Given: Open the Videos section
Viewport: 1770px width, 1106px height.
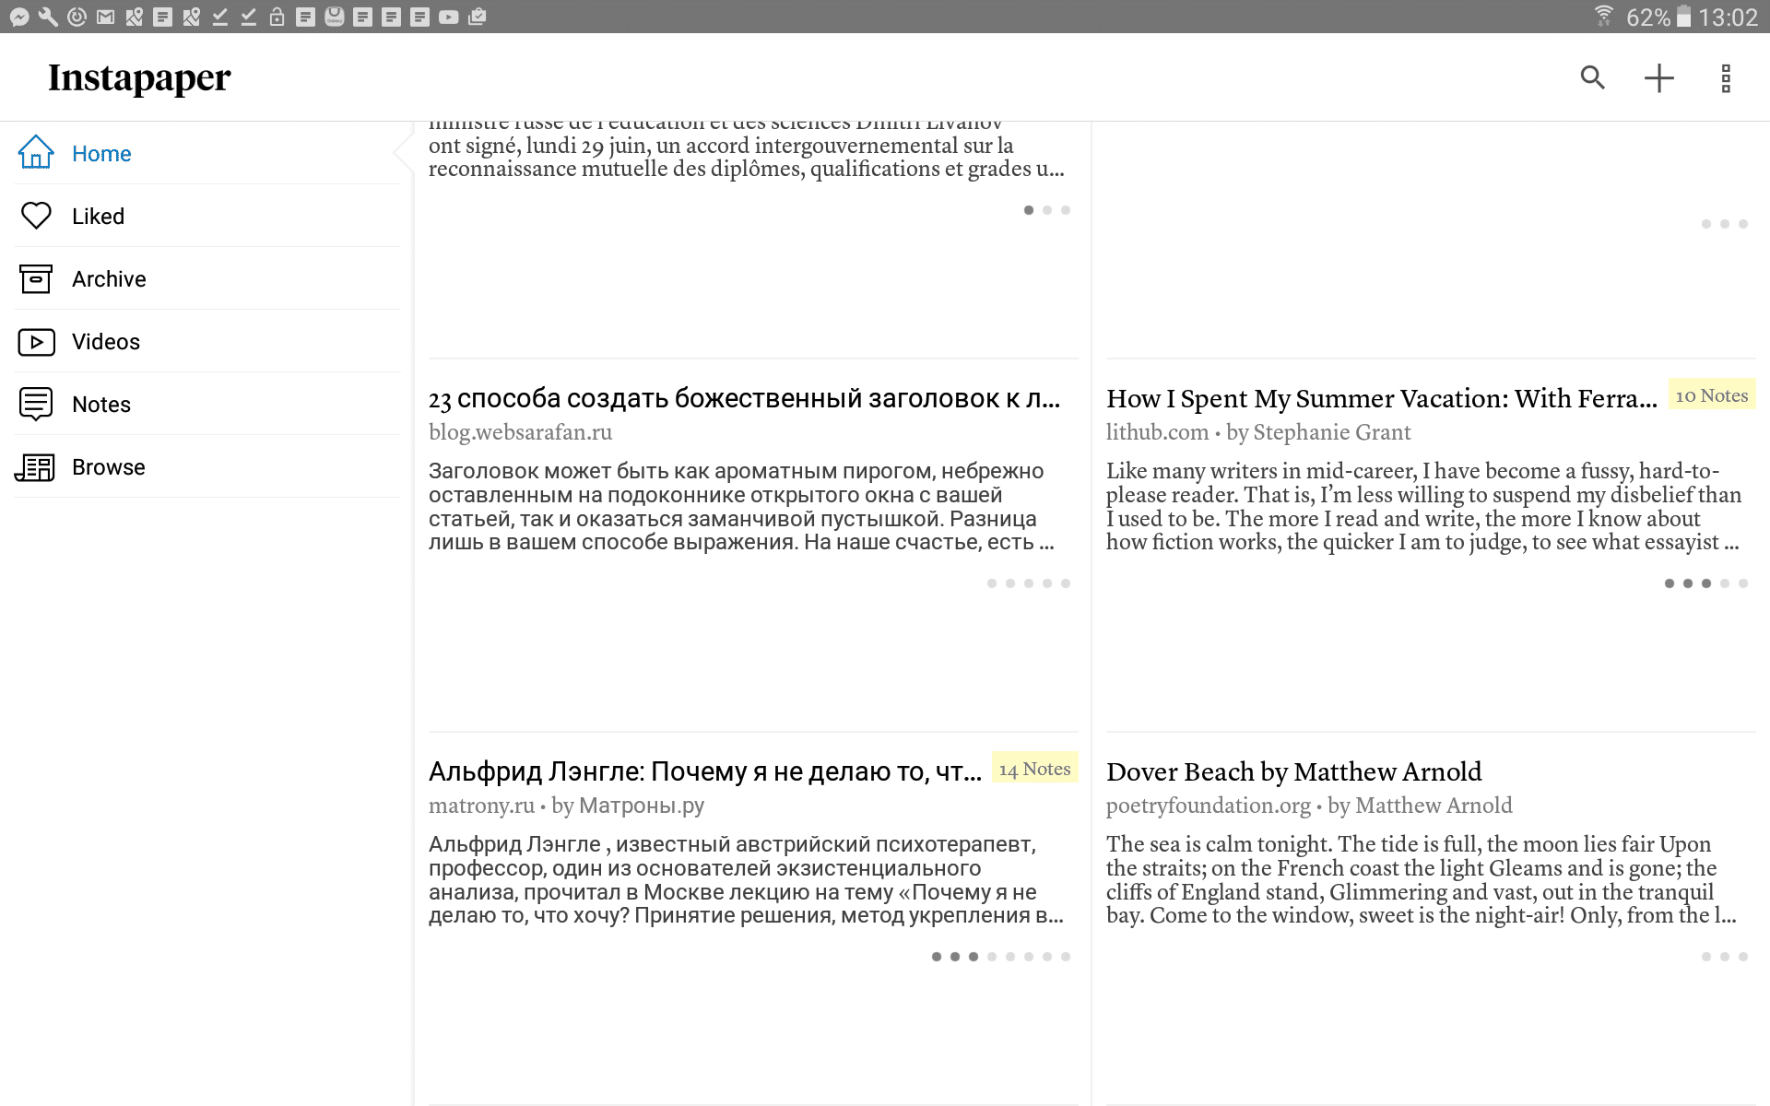Looking at the screenshot, I should [104, 340].
